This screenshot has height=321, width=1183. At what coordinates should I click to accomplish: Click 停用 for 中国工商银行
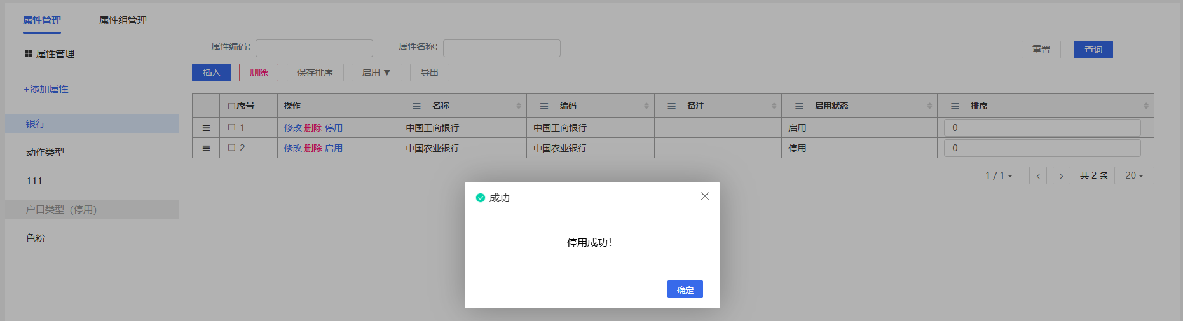coord(334,128)
